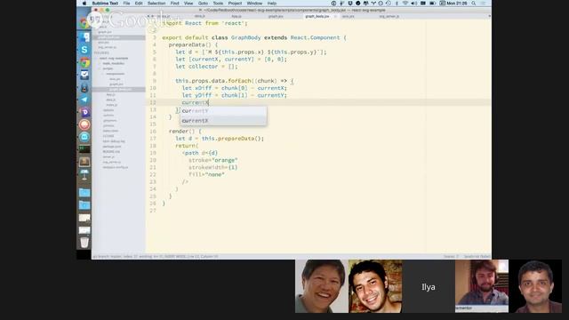Click the Spotlight search icon in menu bar
The height and width of the screenshot is (320, 569).
473,4
